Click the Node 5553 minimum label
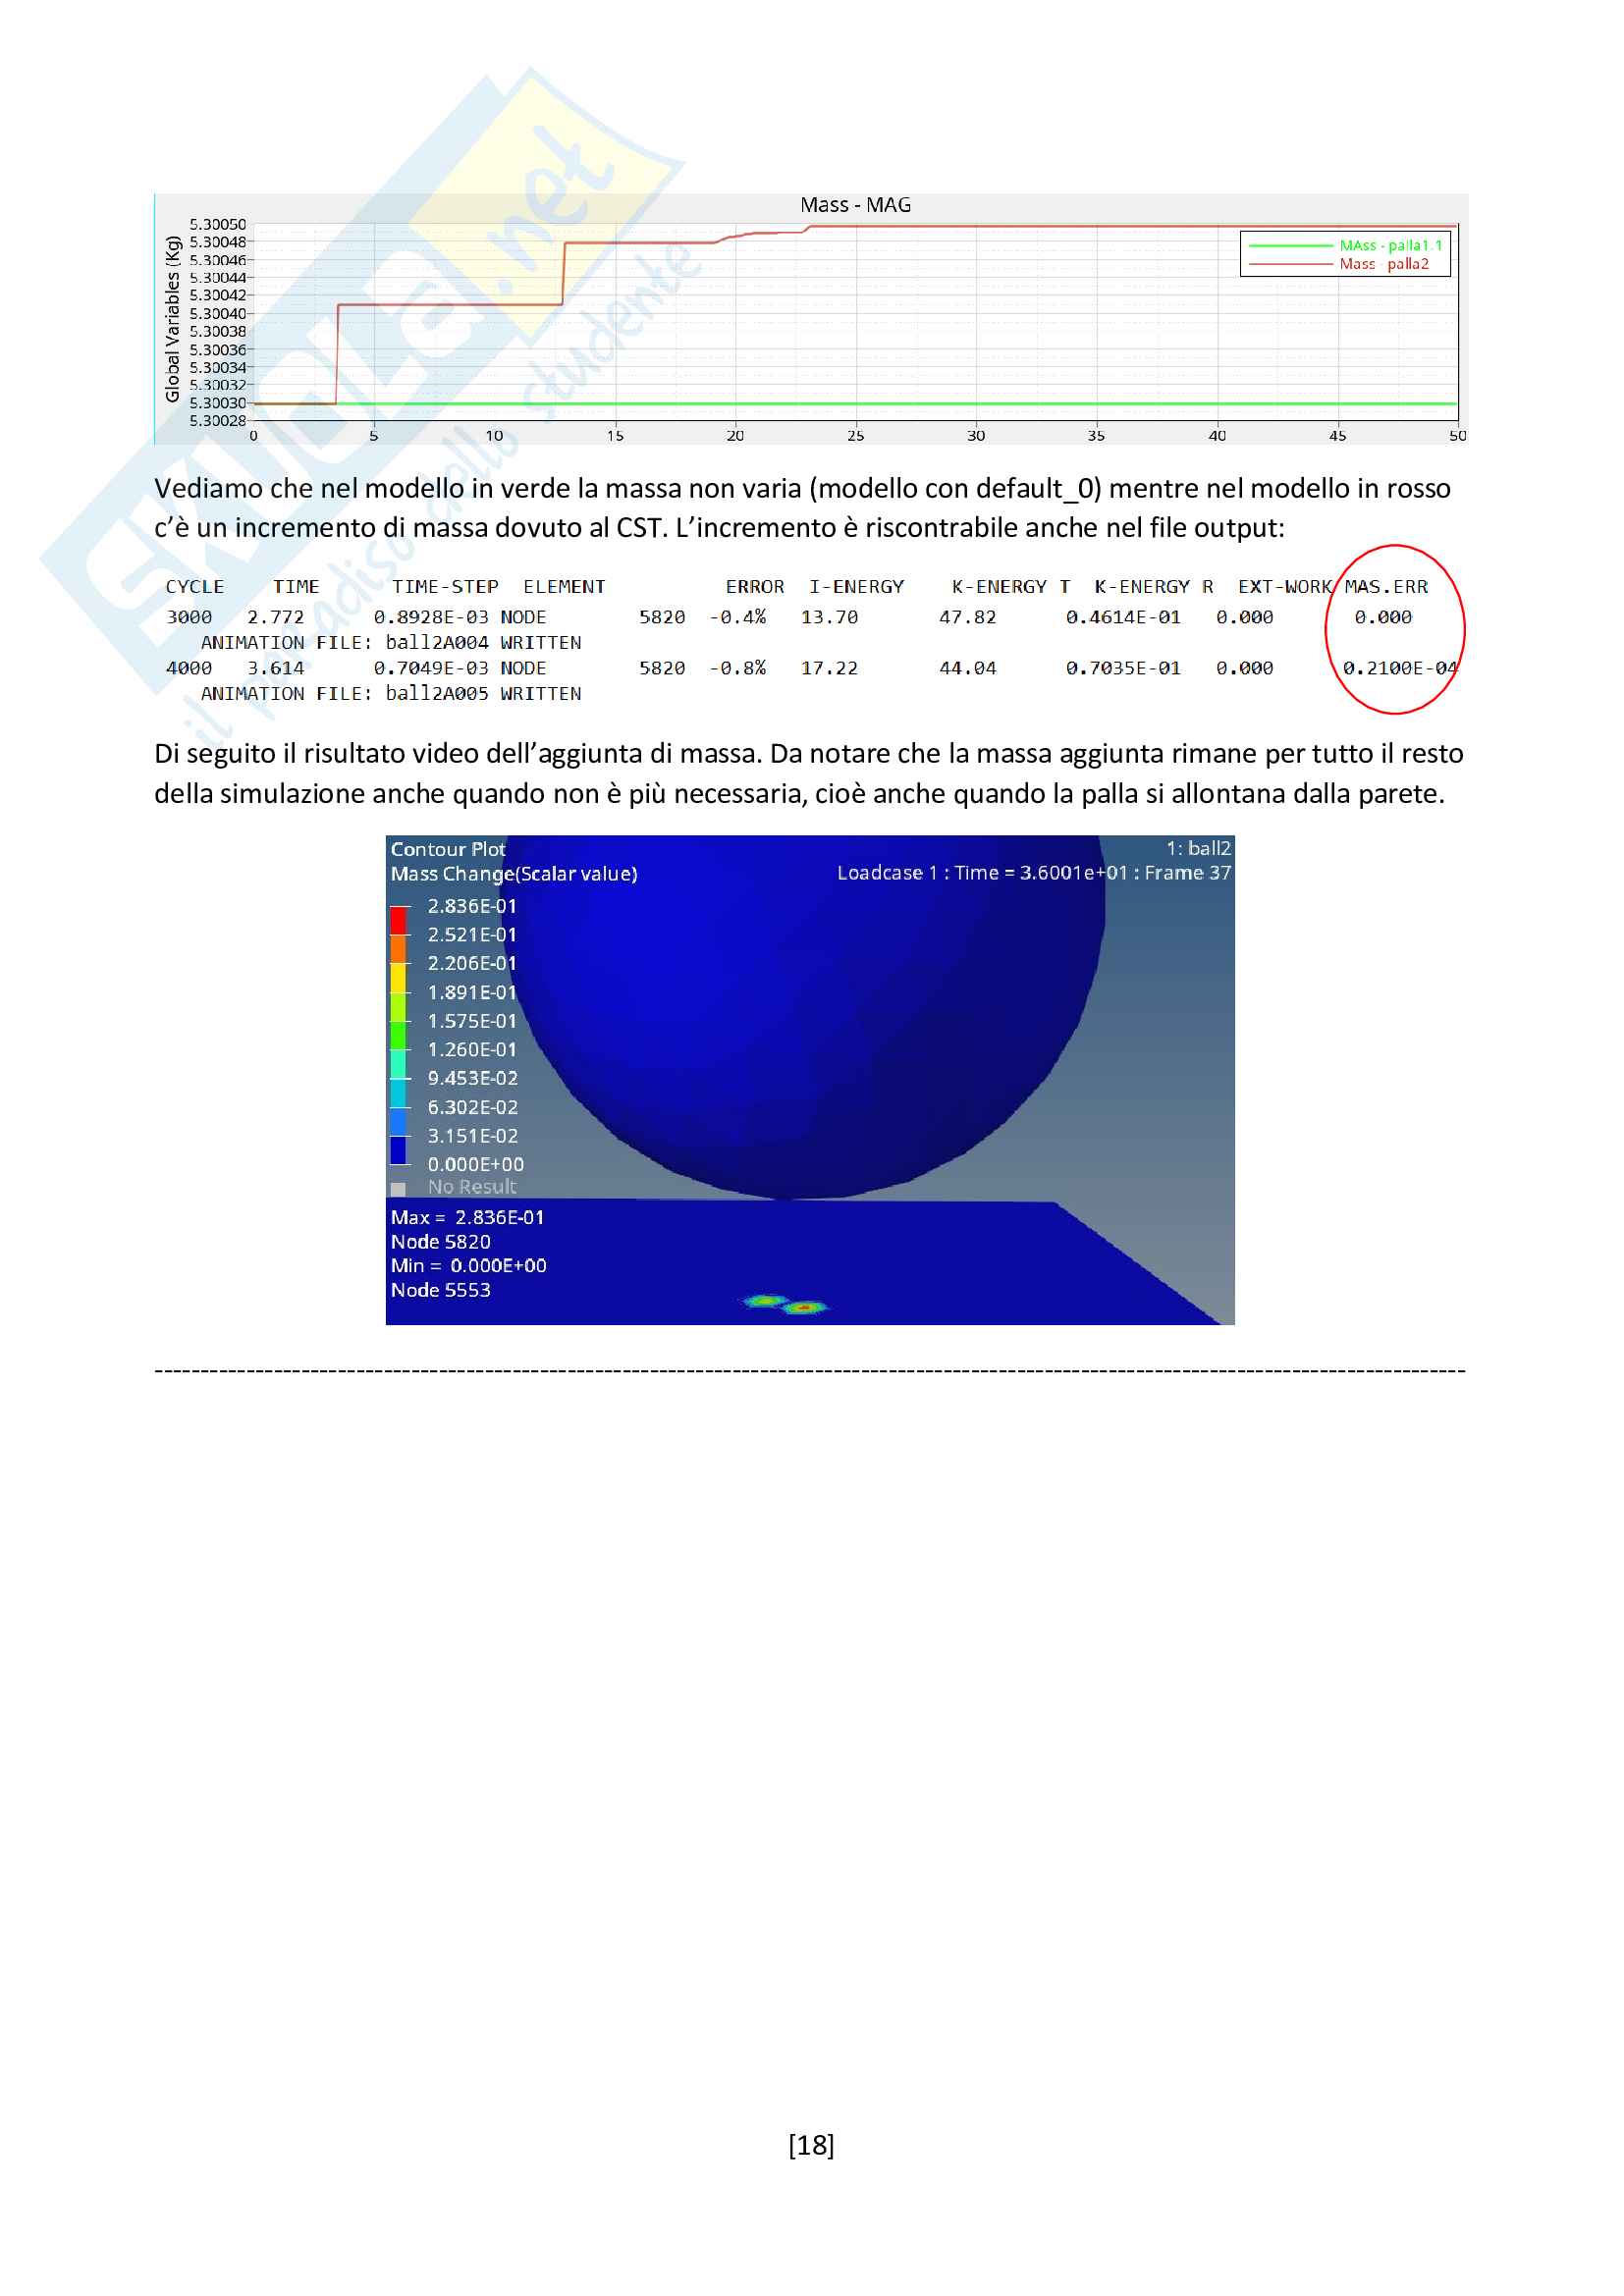This screenshot has height=2296, width=1624. (440, 1290)
